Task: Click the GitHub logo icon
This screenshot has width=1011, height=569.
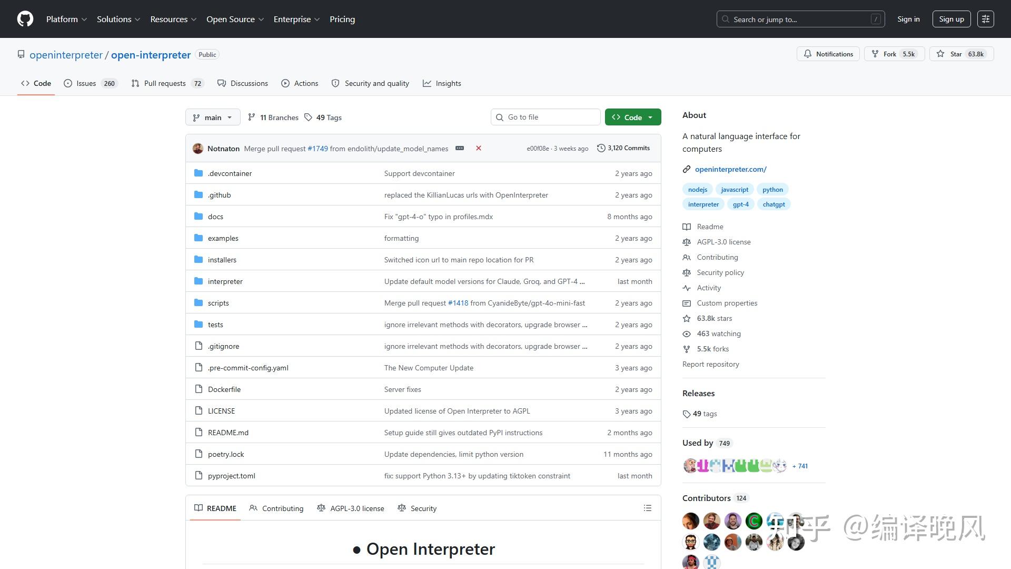Action: (x=25, y=19)
